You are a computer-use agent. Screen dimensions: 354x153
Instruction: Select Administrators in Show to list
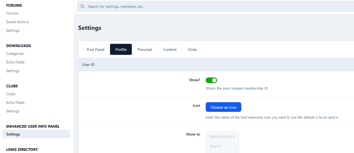(222, 136)
